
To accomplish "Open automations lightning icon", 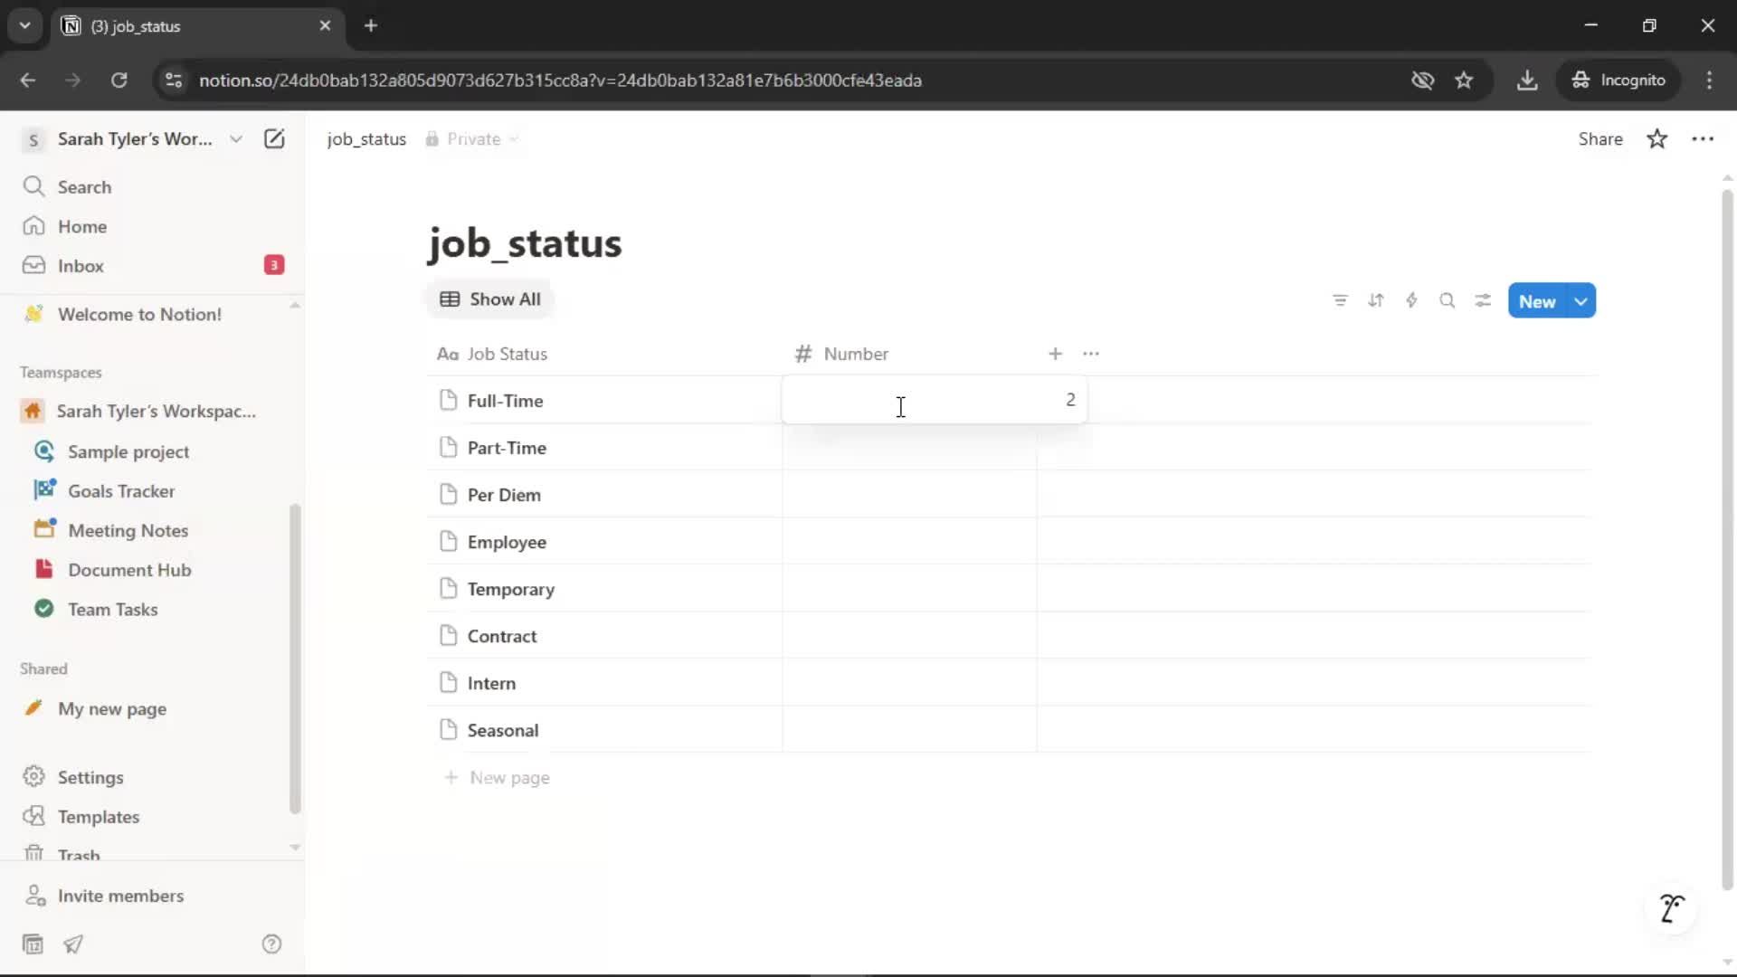I will (1411, 301).
